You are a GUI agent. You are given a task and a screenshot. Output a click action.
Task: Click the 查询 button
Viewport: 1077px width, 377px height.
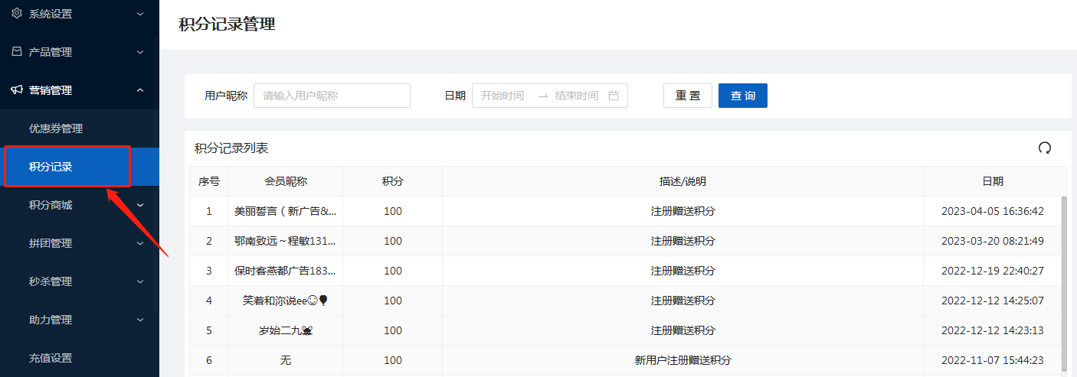(742, 96)
